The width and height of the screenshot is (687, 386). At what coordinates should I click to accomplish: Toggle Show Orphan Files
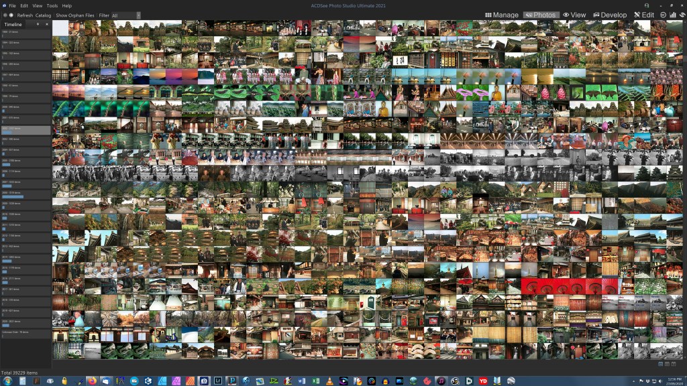click(75, 15)
